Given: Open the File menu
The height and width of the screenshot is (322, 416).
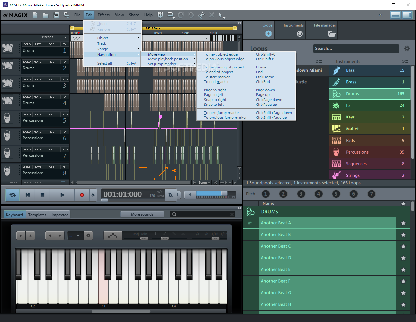Looking at the screenshot, I should [x=77, y=15].
